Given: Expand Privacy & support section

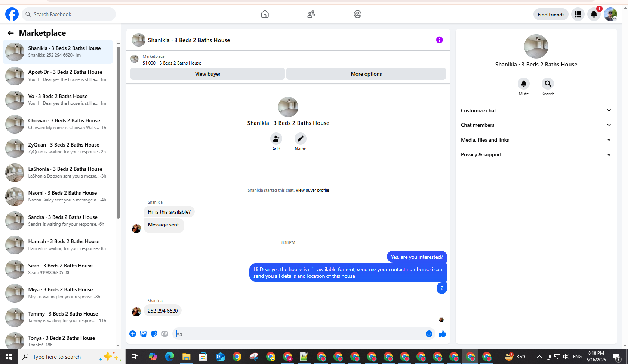Looking at the screenshot, I should click(x=536, y=154).
